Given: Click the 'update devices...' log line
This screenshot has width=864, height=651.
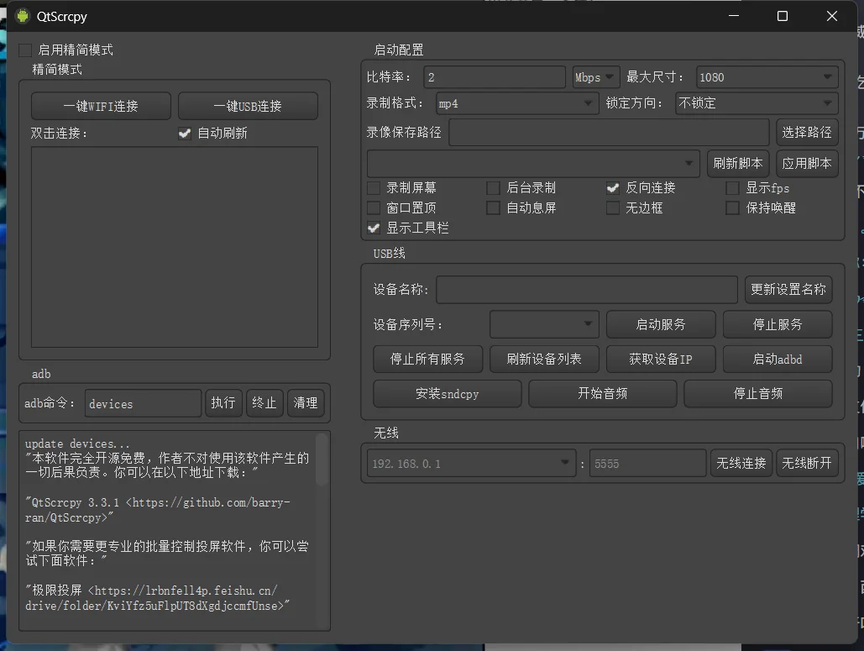Looking at the screenshot, I should pos(78,444).
